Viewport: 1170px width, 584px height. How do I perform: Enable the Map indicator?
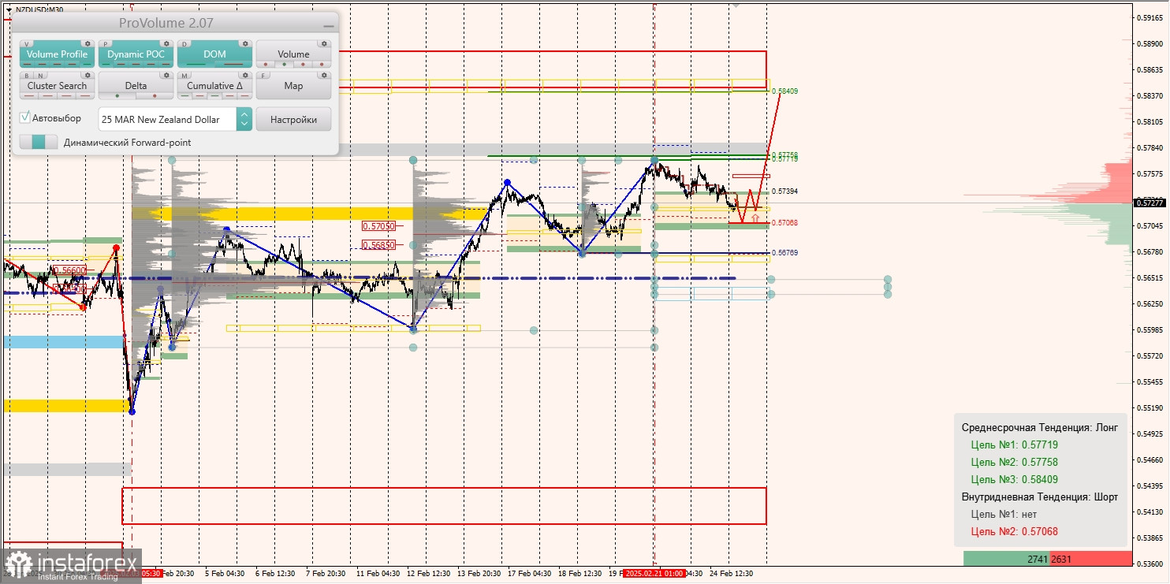[x=293, y=86]
